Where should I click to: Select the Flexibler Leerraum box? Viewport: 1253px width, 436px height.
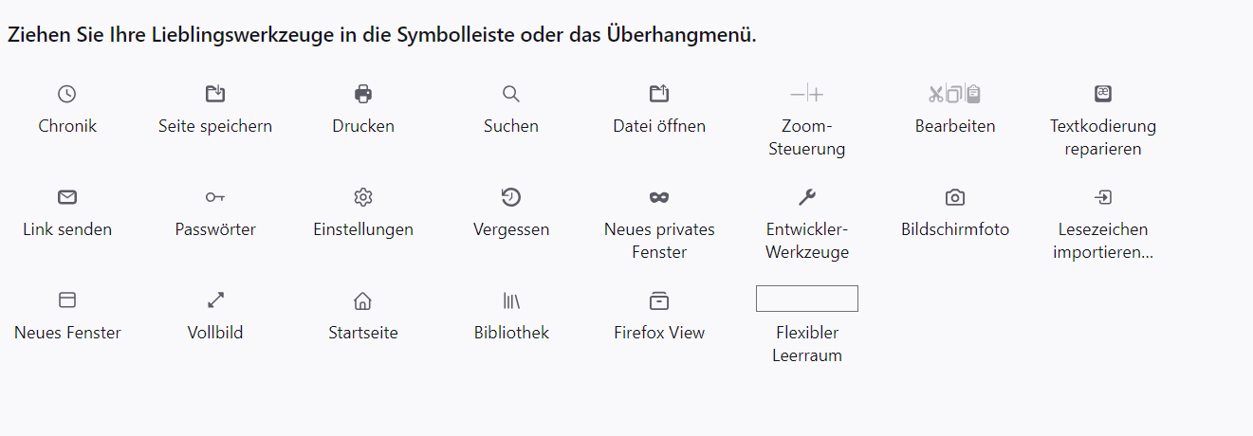807,299
